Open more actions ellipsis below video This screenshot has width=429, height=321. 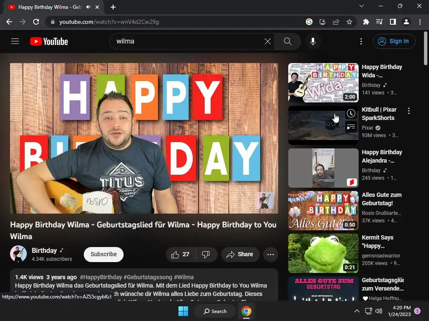[x=271, y=255]
